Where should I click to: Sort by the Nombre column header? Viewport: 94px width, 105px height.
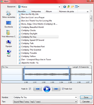24,11
